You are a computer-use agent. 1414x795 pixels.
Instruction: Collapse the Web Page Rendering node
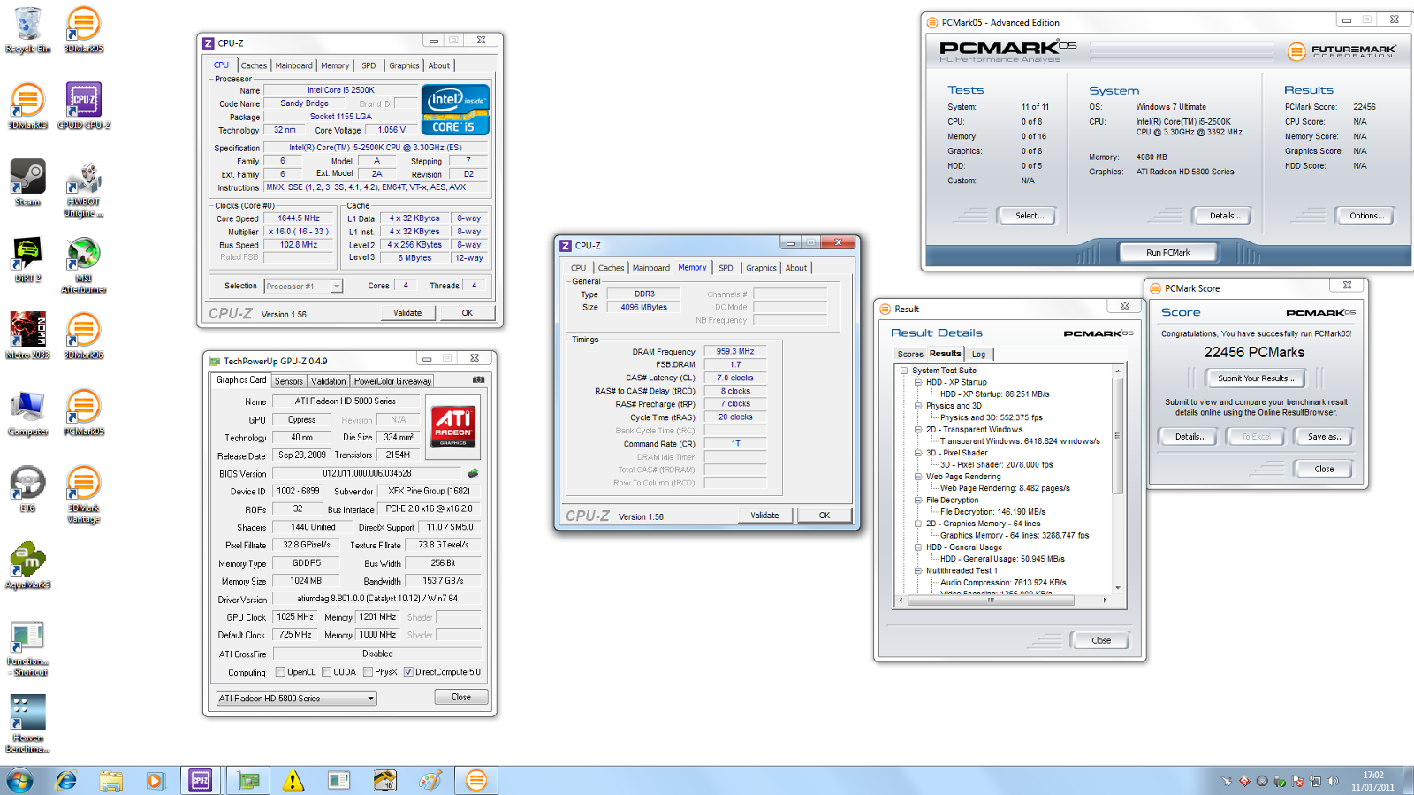[918, 477]
